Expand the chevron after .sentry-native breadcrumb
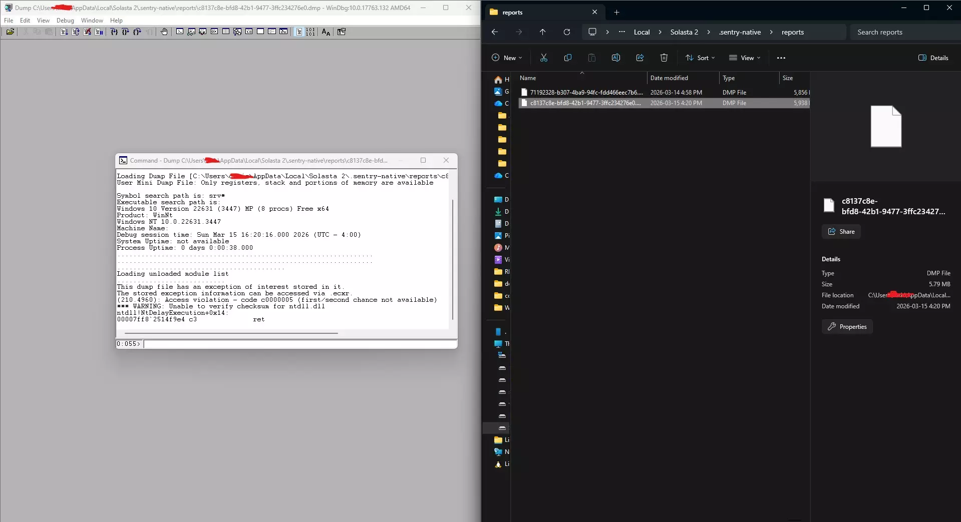961x522 pixels. [771, 32]
